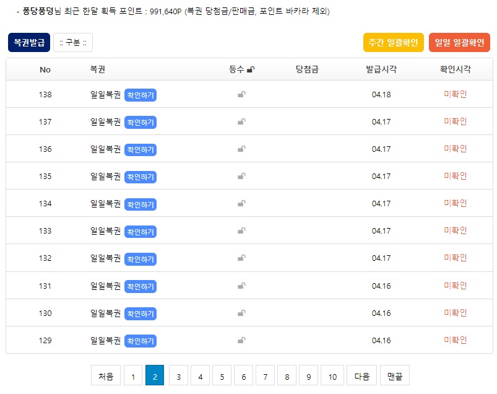Screen dimensions: 497x394
Task: Click the lock icon in row 137
Action: click(x=241, y=121)
